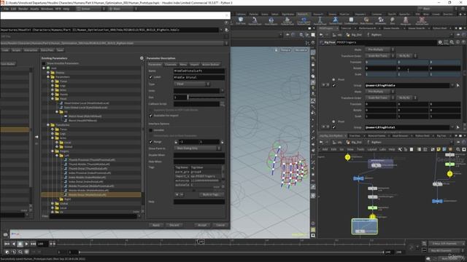Click the last red shelf tool icon
The image size is (467, 262).
point(422,20)
